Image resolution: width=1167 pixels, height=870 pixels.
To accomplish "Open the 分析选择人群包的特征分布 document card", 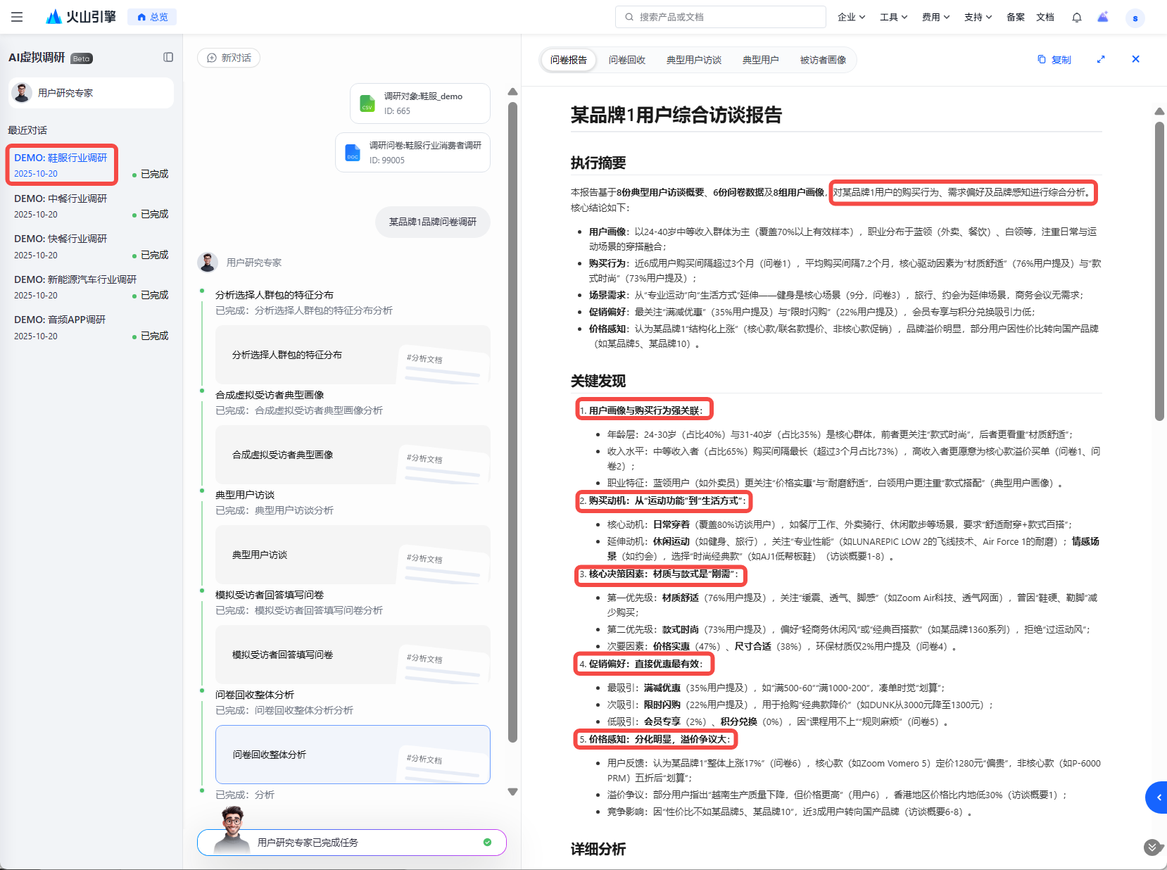I will pyautogui.click(x=353, y=355).
